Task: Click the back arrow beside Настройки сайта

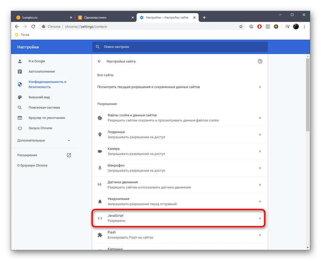Action: 99,62
